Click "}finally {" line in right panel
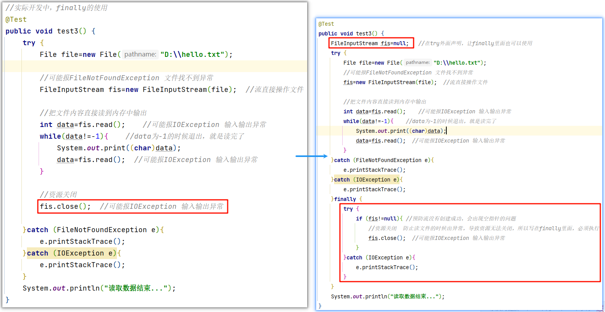605x312 pixels. (347, 199)
